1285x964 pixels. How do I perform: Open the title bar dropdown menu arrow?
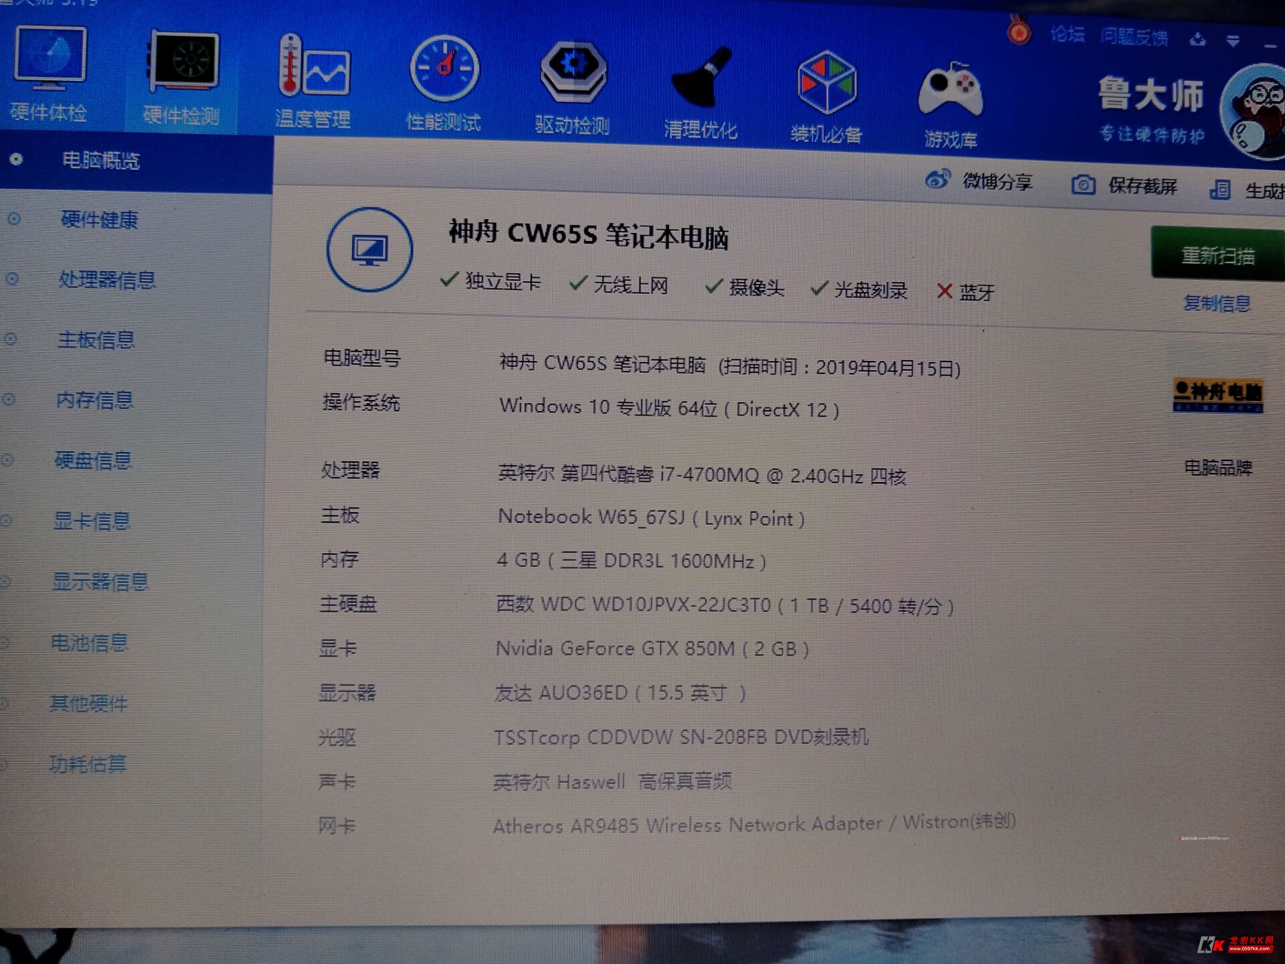[x=1233, y=42]
